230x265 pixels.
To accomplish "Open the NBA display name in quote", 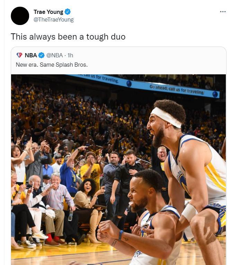I will pos(31,55).
